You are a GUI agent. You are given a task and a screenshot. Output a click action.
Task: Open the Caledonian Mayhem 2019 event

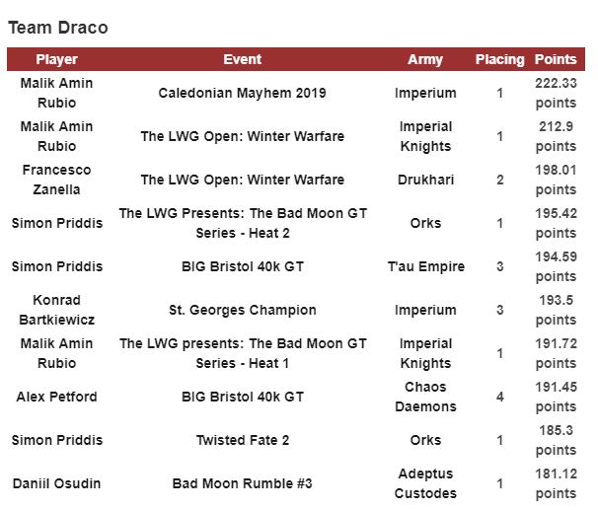(242, 94)
